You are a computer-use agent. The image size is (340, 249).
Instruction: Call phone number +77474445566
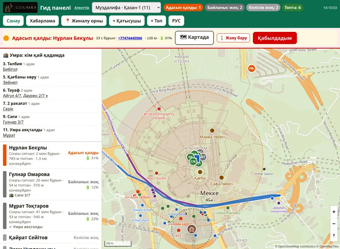130,38
